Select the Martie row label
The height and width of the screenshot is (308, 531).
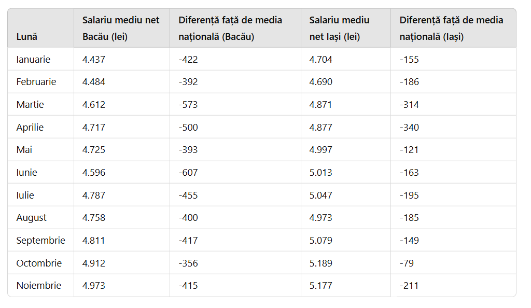coord(30,105)
